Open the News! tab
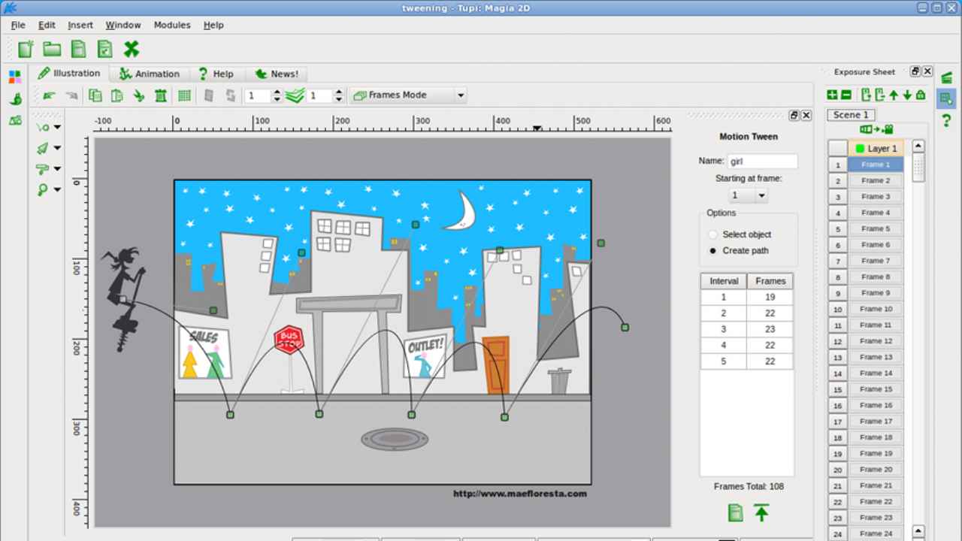 click(x=277, y=74)
